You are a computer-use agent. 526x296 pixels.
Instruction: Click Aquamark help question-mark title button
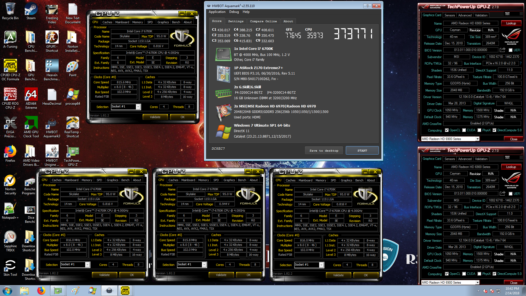tap(367, 6)
